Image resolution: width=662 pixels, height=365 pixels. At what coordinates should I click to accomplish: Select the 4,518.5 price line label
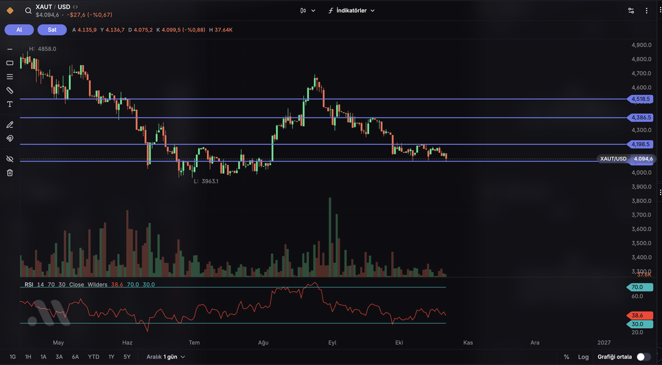click(x=641, y=99)
